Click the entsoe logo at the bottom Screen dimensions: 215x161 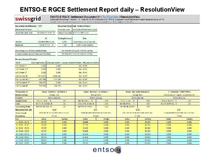(x=107, y=150)
